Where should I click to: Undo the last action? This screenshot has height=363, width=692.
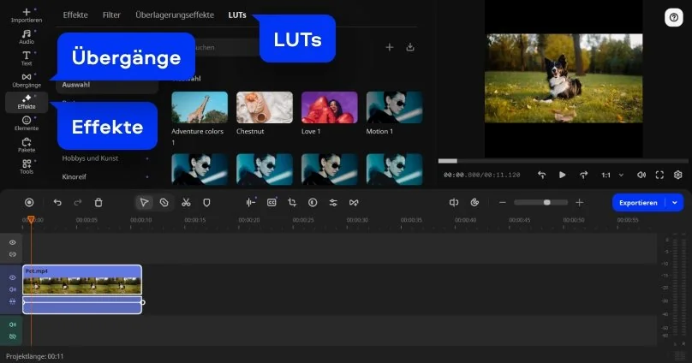57,202
